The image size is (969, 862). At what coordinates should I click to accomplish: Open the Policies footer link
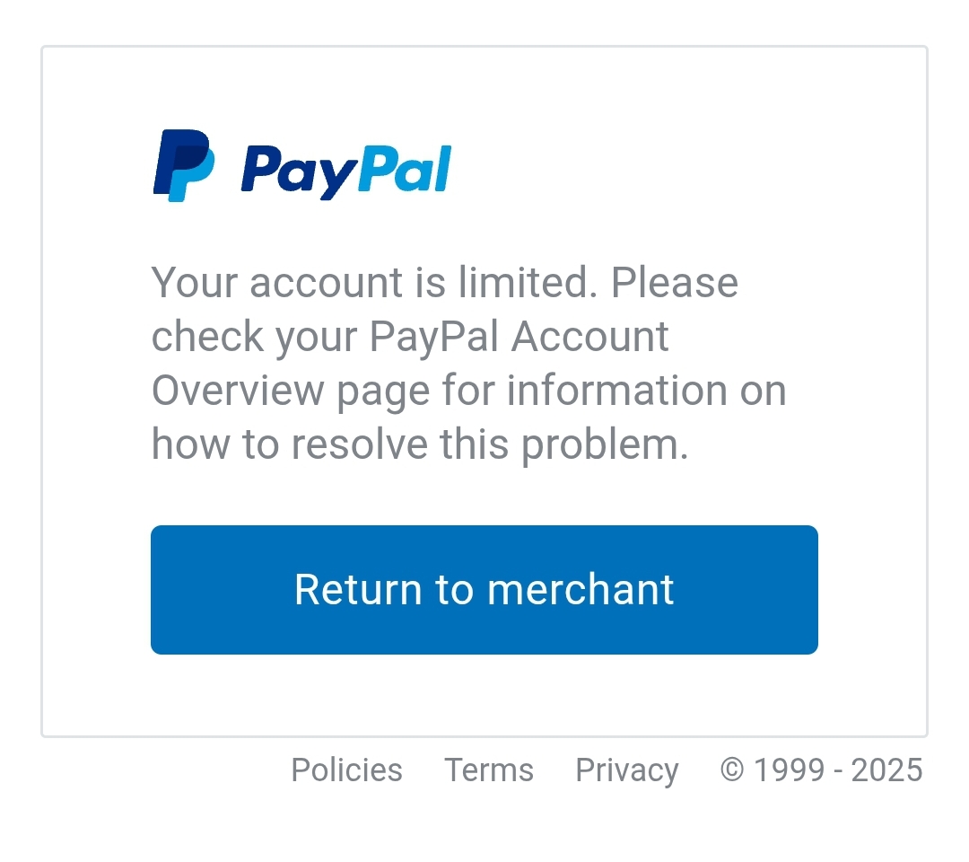click(346, 770)
